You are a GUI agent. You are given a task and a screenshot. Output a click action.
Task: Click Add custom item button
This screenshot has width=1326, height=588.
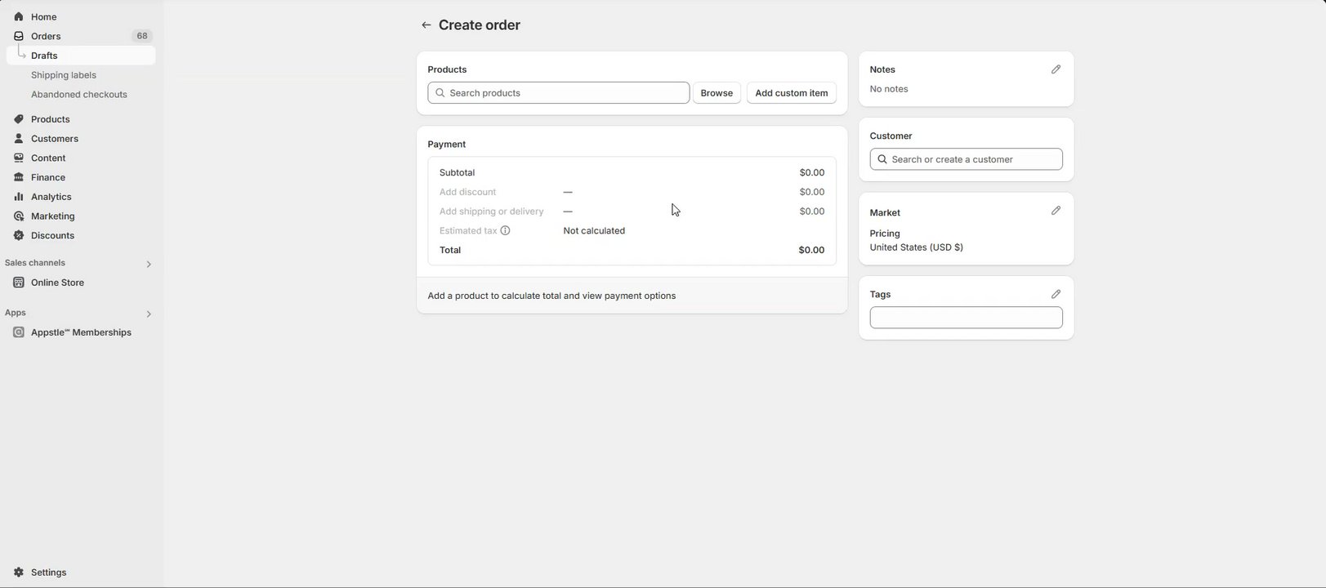(x=791, y=93)
